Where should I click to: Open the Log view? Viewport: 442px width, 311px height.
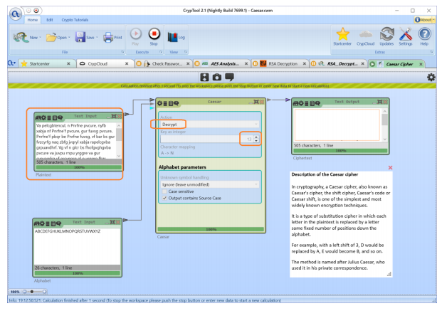(177, 37)
